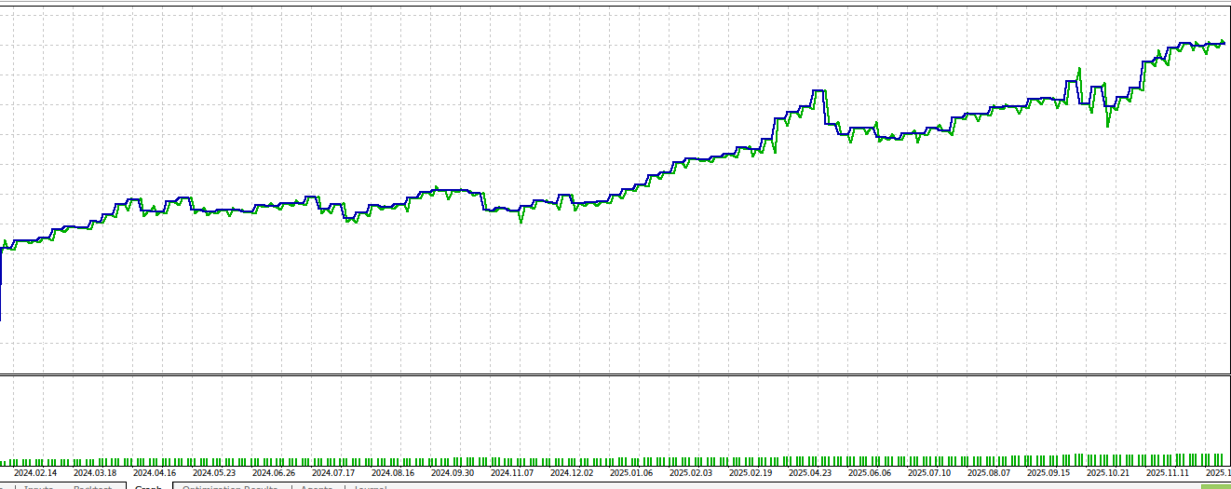This screenshot has width=1231, height=489.
Task: Click the 2025.11.11 date label
Action: [x=1167, y=473]
